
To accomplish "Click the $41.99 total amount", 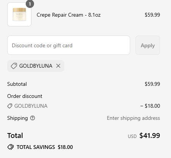I will (x=150, y=136).
